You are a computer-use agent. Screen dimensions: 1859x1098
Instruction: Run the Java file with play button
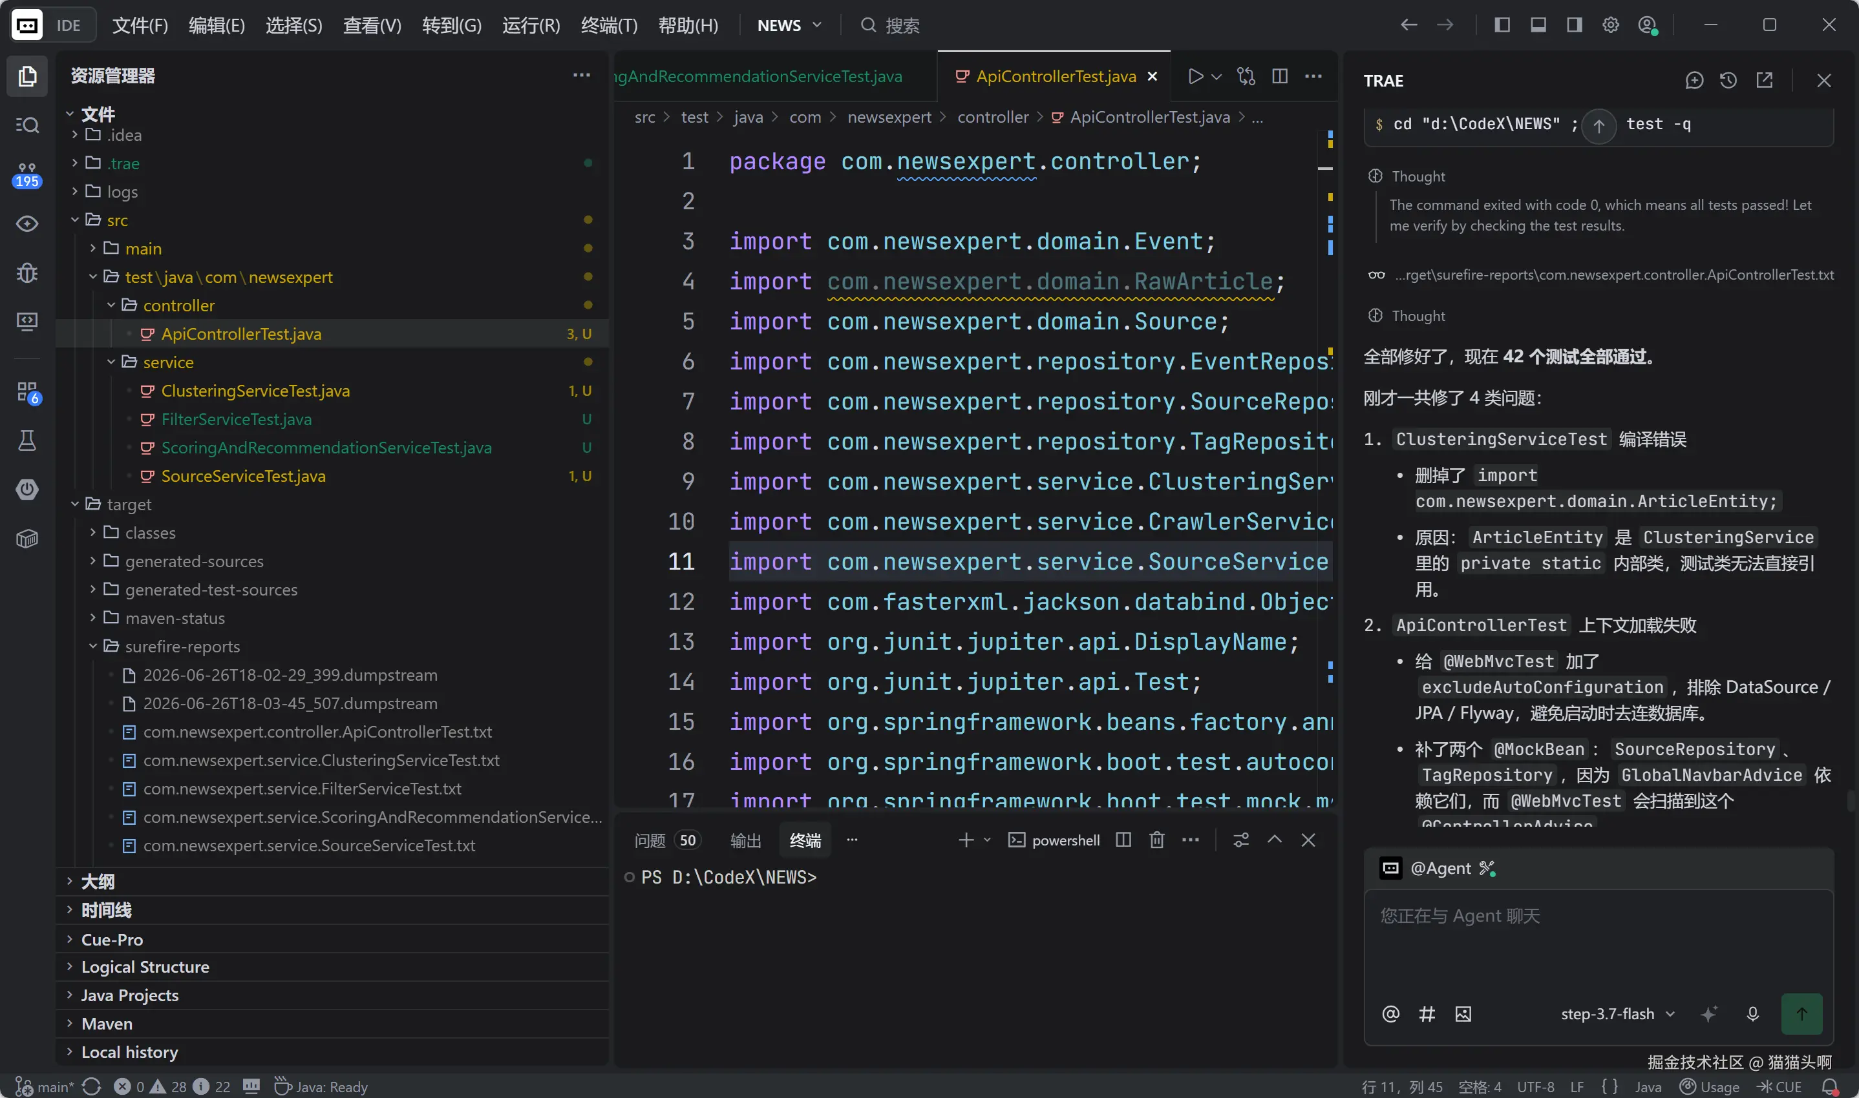(x=1195, y=76)
